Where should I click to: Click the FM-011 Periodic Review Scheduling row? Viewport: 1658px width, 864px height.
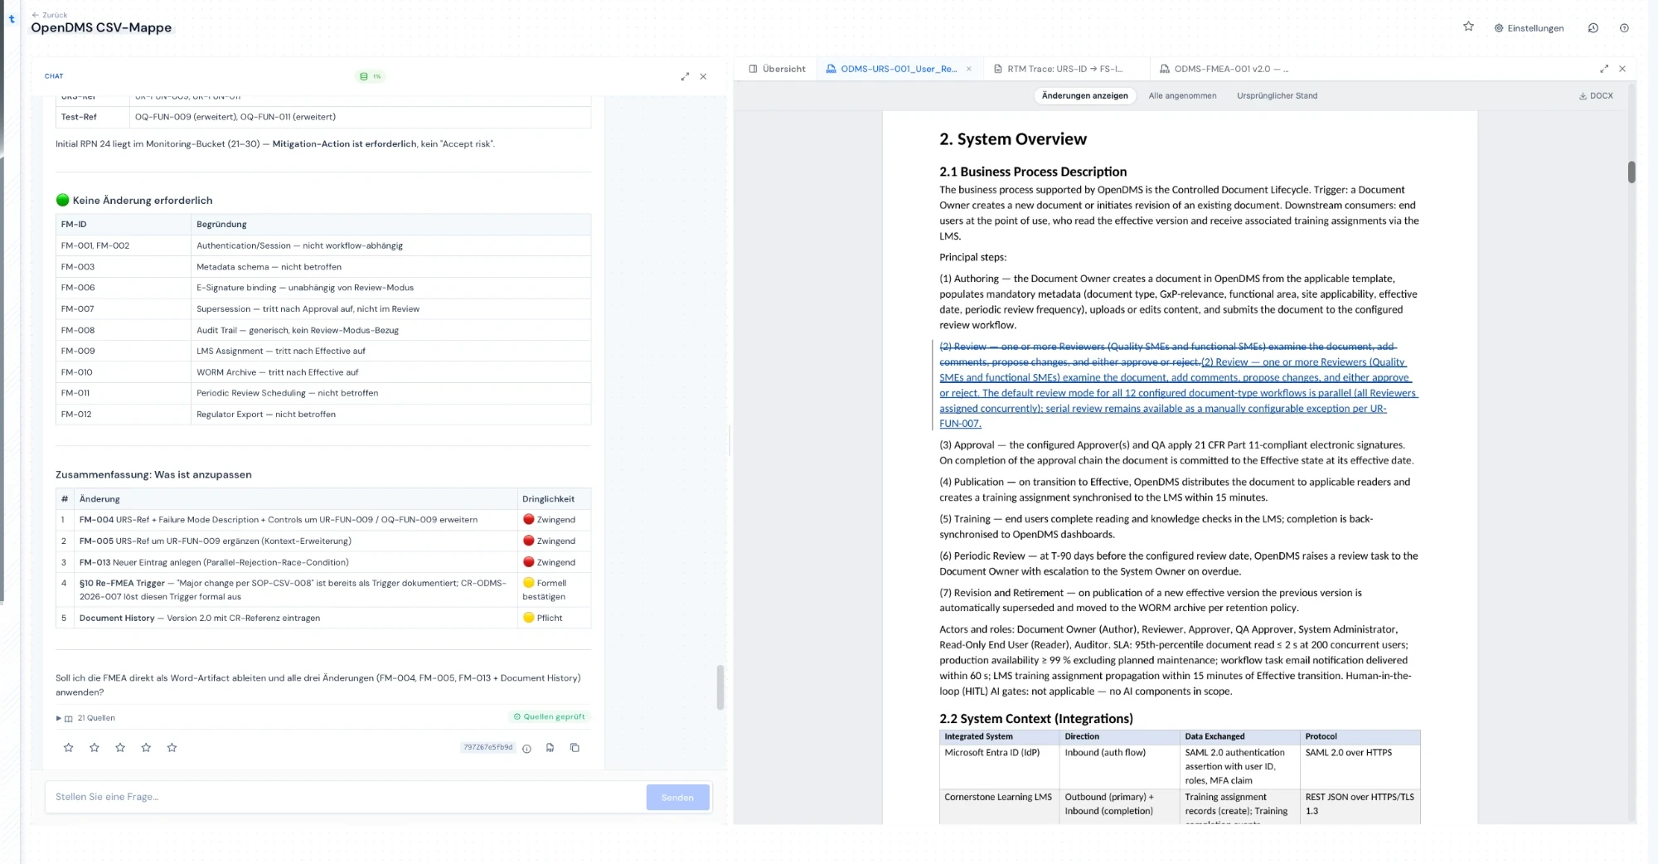pos(323,393)
